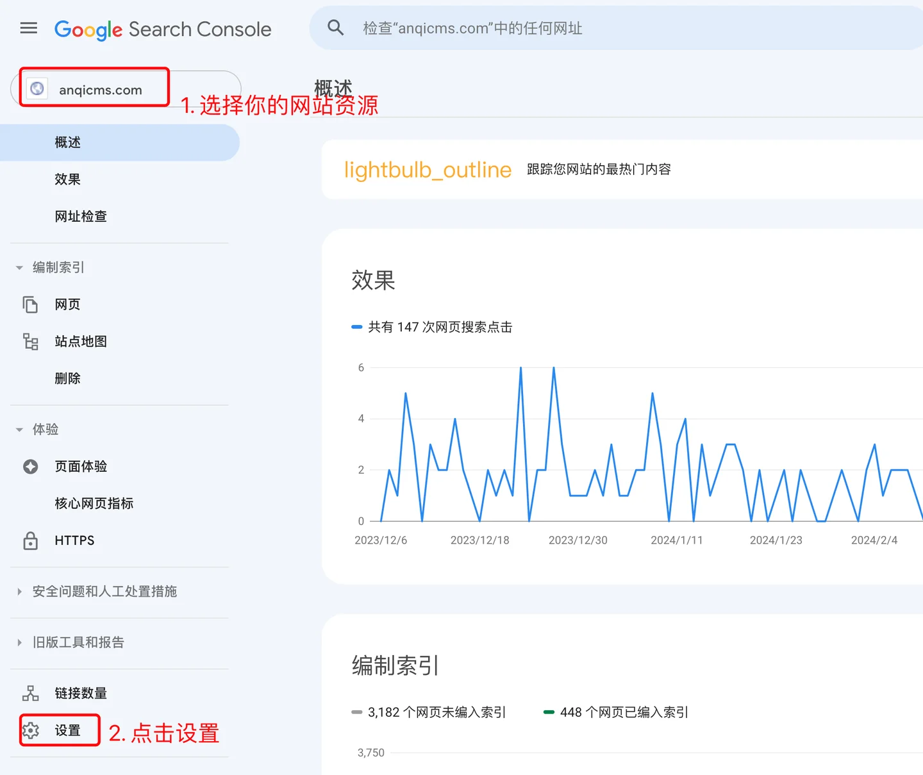The width and height of the screenshot is (923, 775).
Task: Click the 编制索引 card heading
Action: 395,665
